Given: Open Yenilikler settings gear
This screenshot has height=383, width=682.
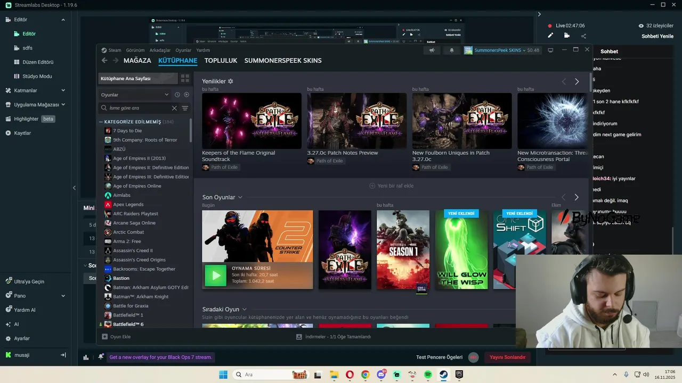Looking at the screenshot, I should [231, 81].
